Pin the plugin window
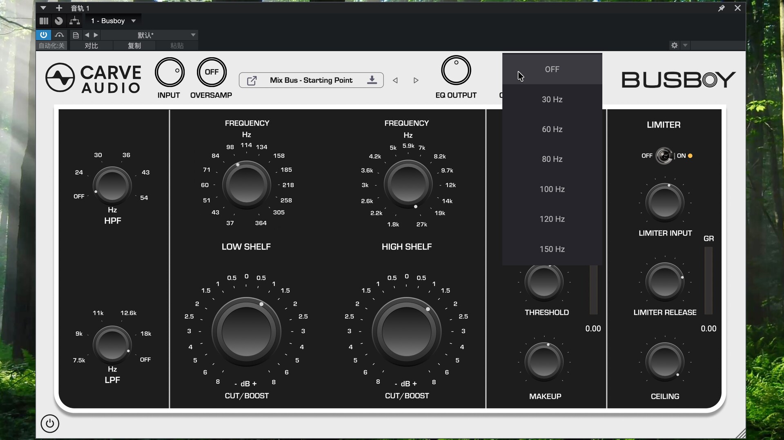 coord(721,8)
